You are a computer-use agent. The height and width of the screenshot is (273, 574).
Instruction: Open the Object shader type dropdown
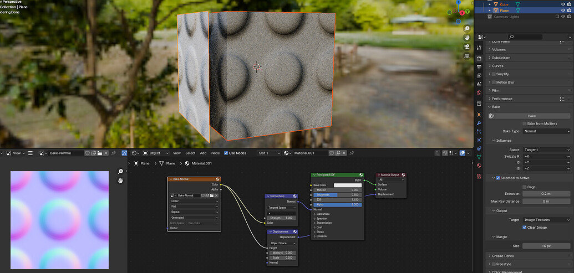pos(156,153)
